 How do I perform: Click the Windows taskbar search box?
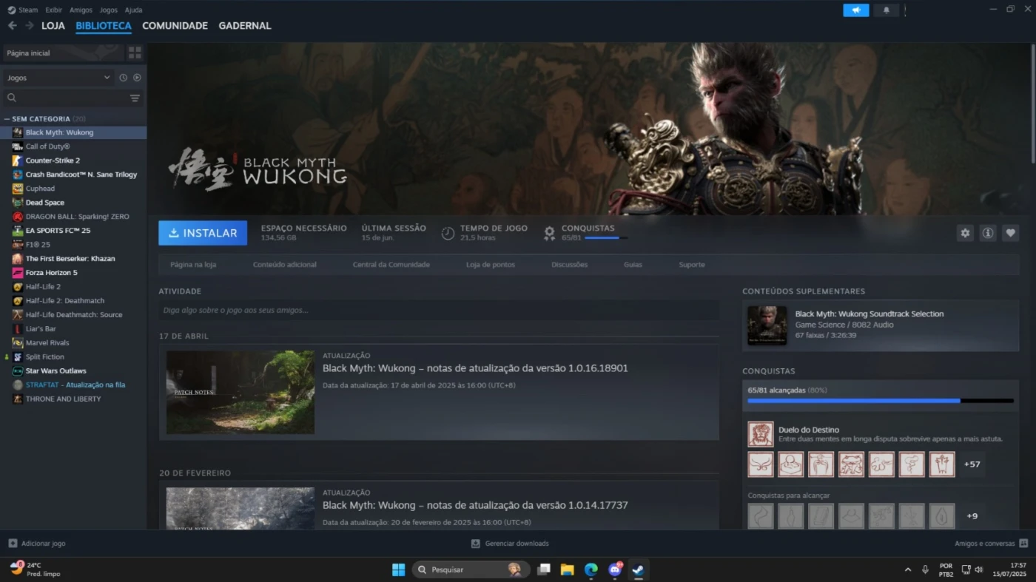[470, 569]
